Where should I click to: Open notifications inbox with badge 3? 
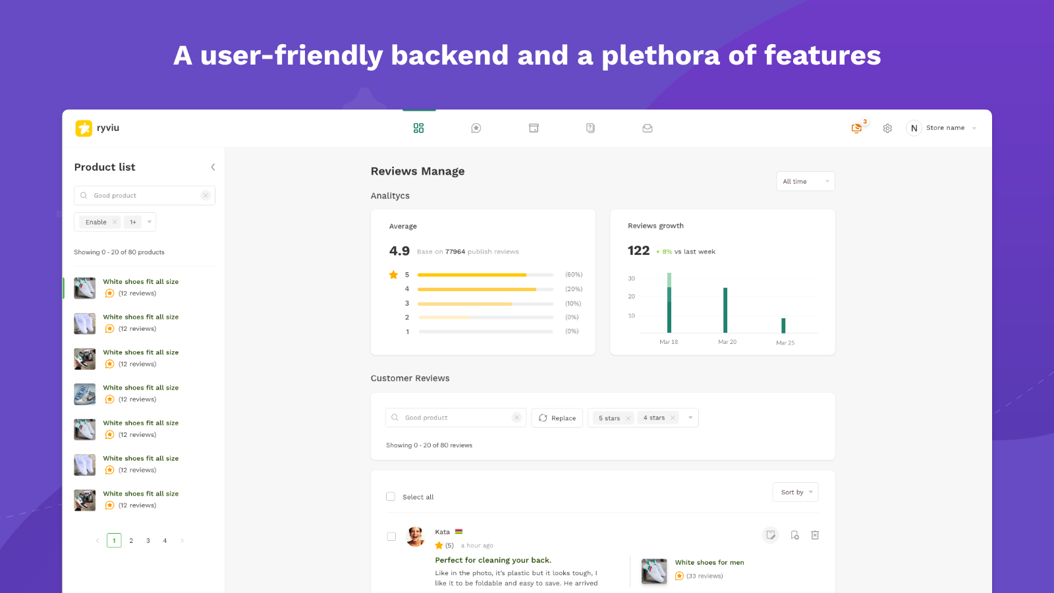pos(856,128)
